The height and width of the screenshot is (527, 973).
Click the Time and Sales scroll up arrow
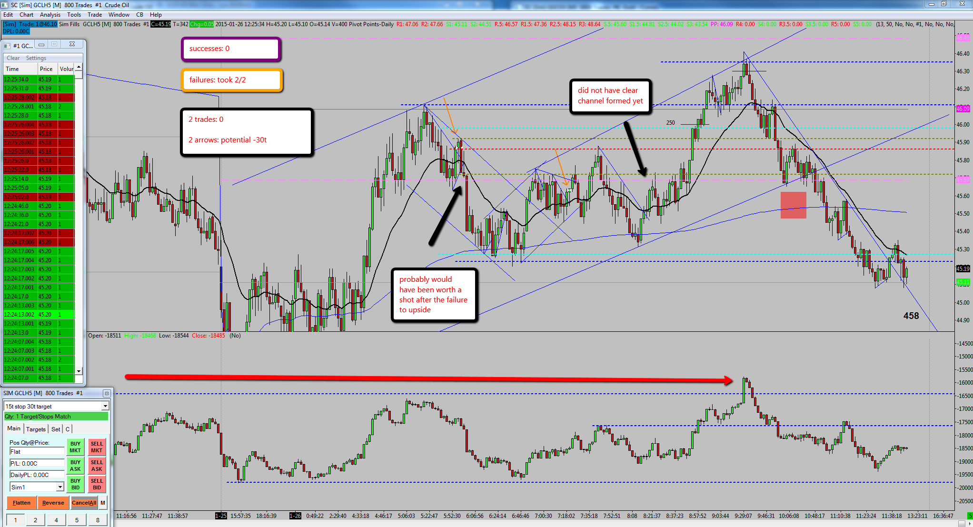[79, 67]
